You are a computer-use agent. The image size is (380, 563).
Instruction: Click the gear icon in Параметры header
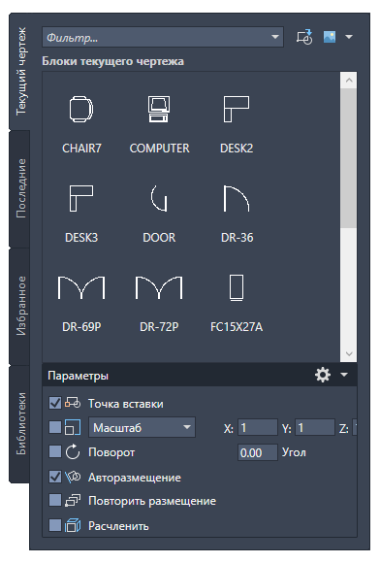[323, 375]
